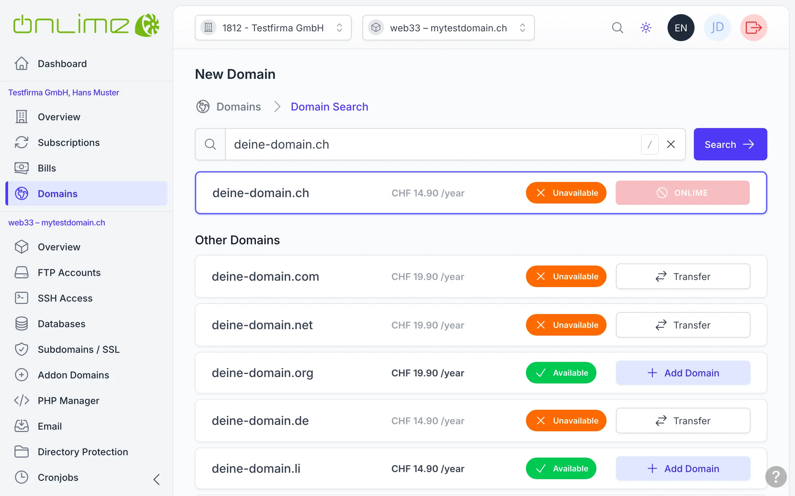Toggle light/dark theme sun icon

[646, 28]
